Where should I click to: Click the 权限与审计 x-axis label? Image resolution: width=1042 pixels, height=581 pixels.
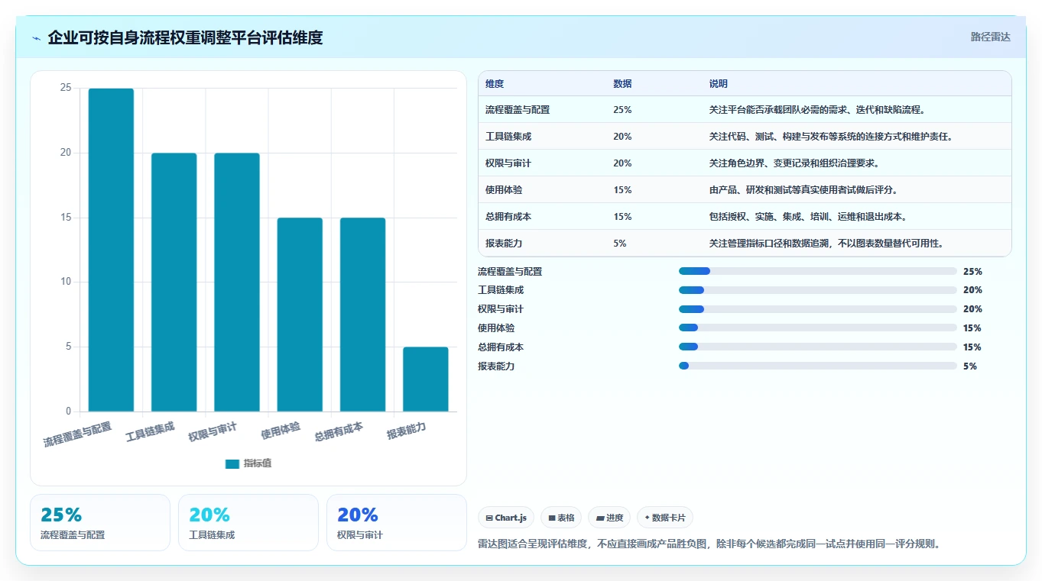click(213, 432)
